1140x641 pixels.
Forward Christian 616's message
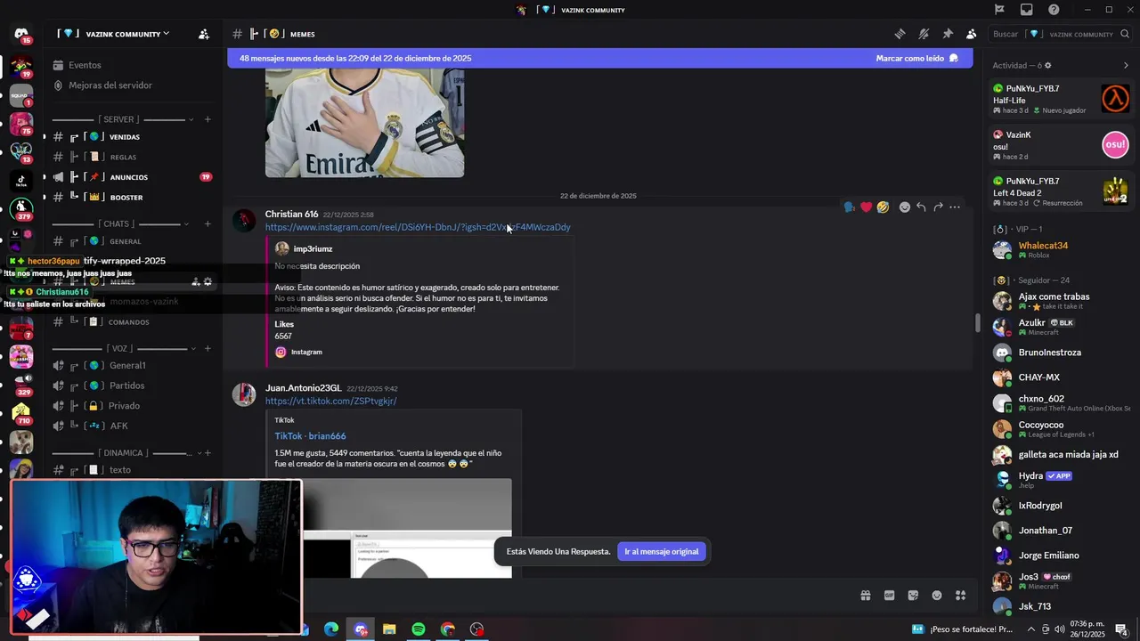click(x=938, y=207)
